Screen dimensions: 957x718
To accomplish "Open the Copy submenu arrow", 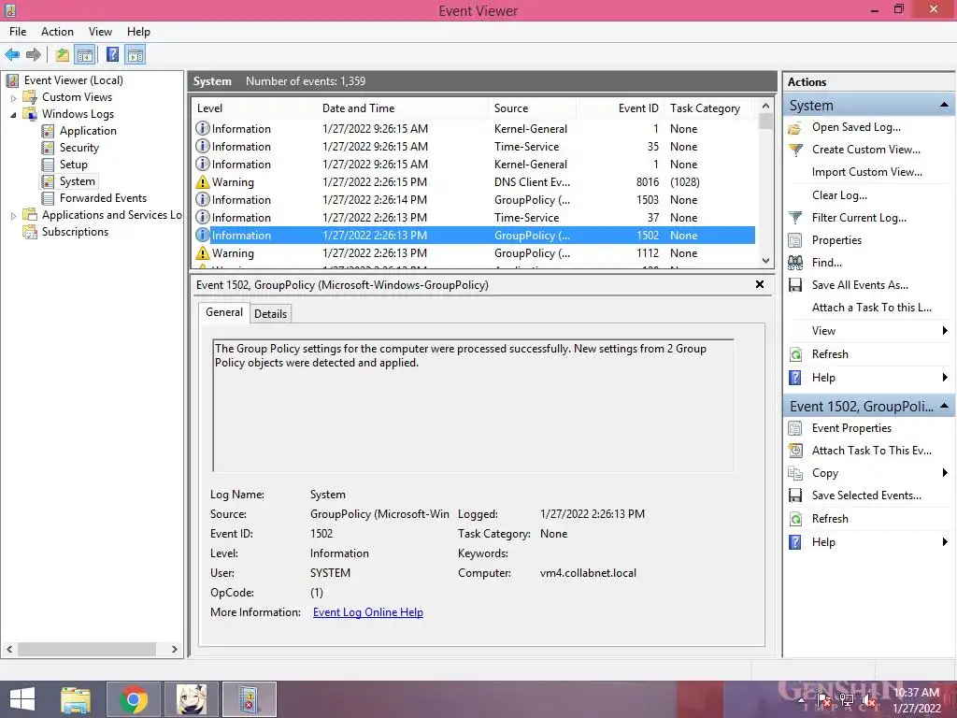I will coord(945,473).
